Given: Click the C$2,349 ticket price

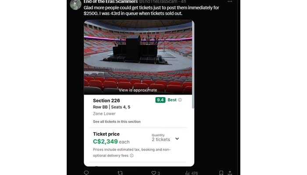Looking at the screenshot, I should click(105, 141).
